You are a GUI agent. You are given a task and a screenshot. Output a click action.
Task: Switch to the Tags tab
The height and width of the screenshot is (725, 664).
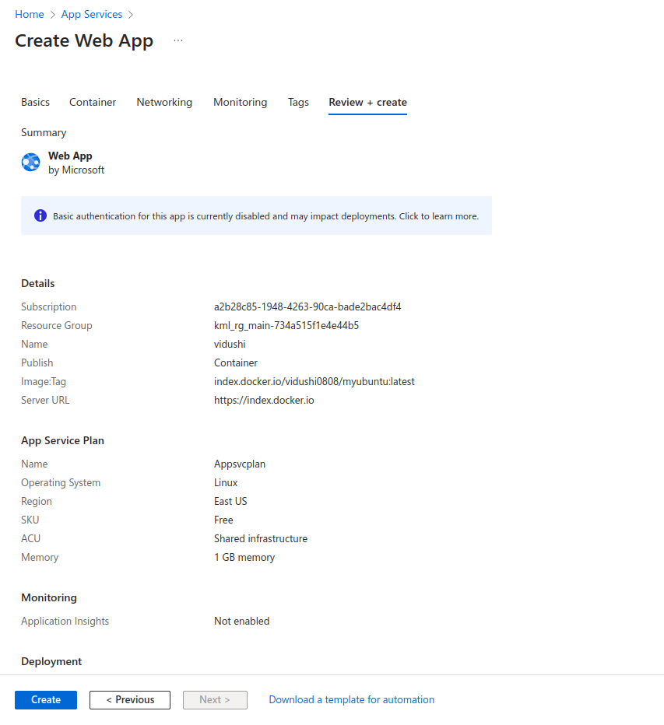coord(298,102)
